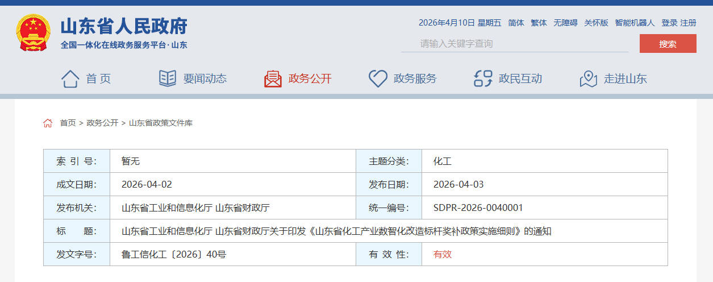Click 政务公开 in the breadcrumb
The width and height of the screenshot is (713, 282).
[102, 123]
